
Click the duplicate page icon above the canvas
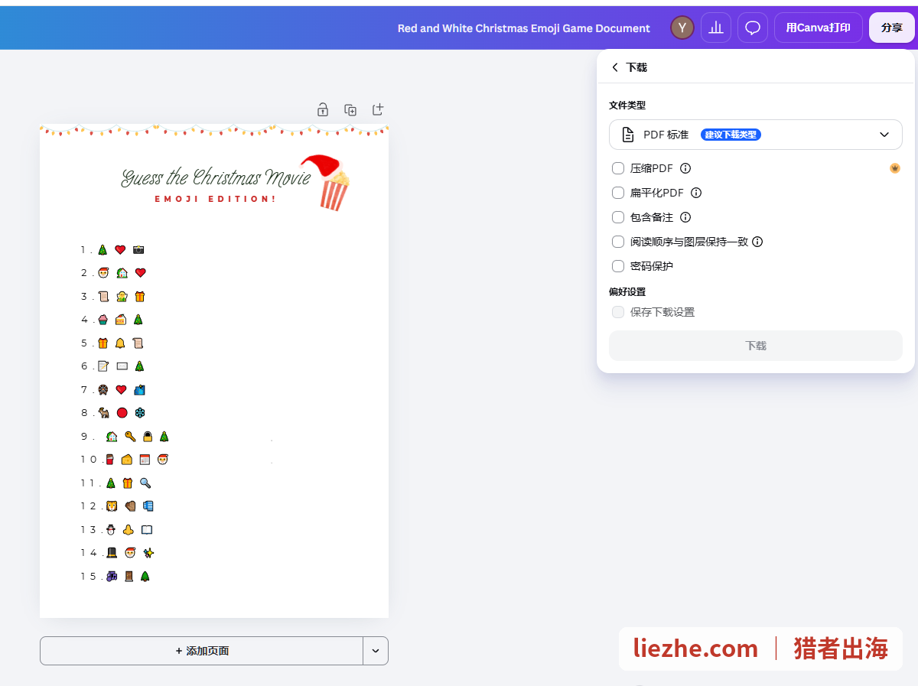click(x=350, y=109)
